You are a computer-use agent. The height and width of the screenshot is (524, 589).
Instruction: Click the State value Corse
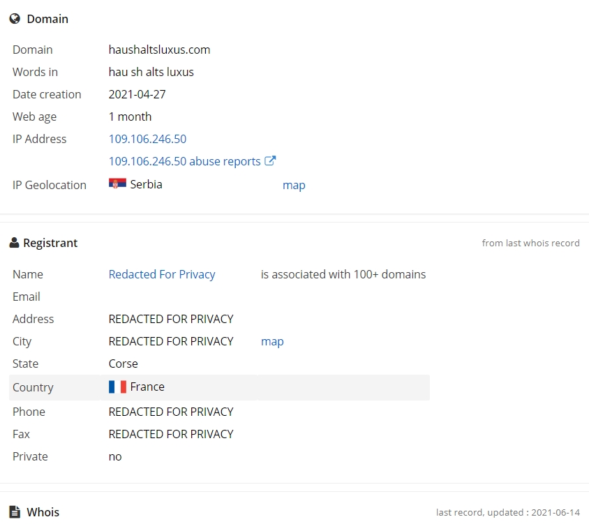pyautogui.click(x=124, y=364)
